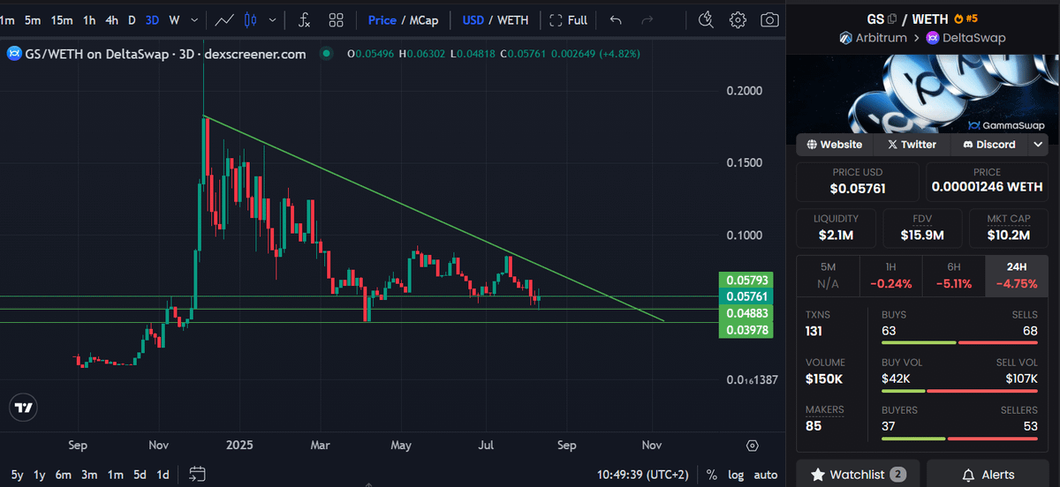The image size is (1060, 487).
Task: Set the bottom date range to 1m
Action: click(x=115, y=475)
